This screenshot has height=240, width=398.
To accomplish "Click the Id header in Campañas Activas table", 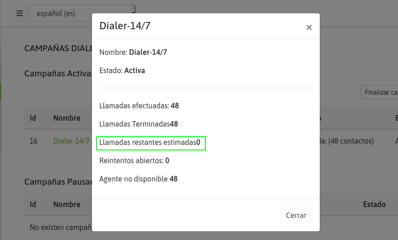I will click(33, 118).
